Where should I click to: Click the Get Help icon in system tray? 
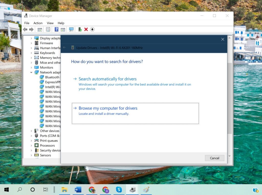point(255,190)
